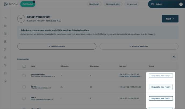Viewport: 185px width, 109px height.
Task: Check the Lorem row checkbox
Action: 24,87
